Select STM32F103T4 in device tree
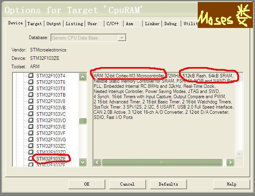The image size is (255, 196). click(51, 76)
